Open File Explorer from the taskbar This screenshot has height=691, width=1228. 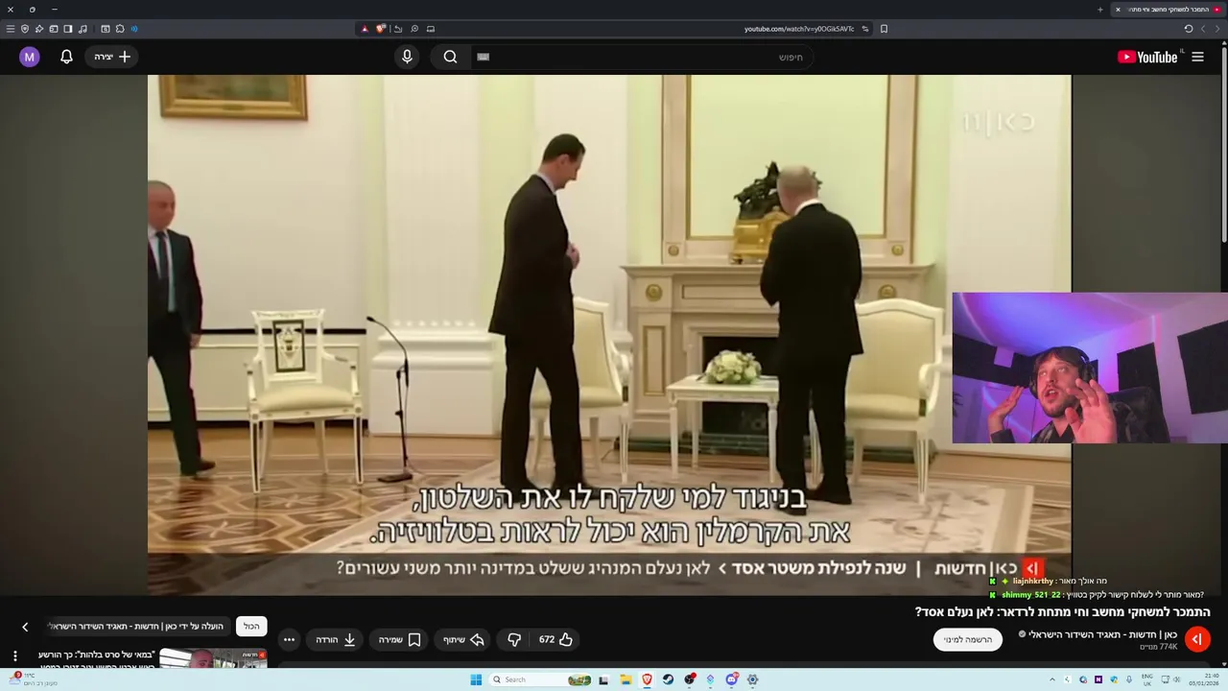[625, 679]
